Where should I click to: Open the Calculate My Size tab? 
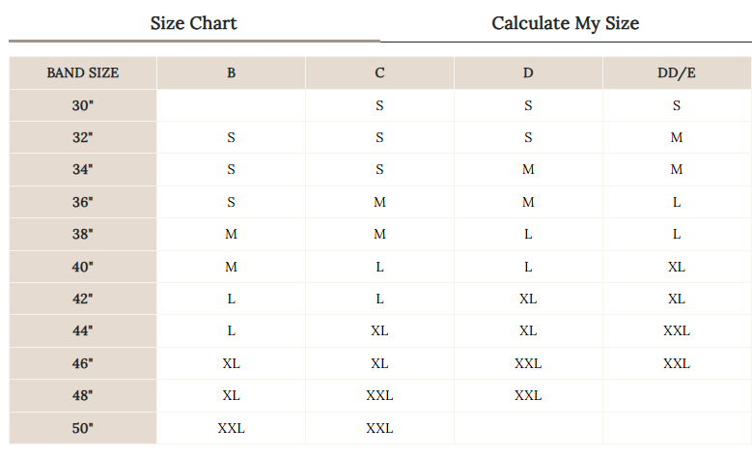pos(565,23)
